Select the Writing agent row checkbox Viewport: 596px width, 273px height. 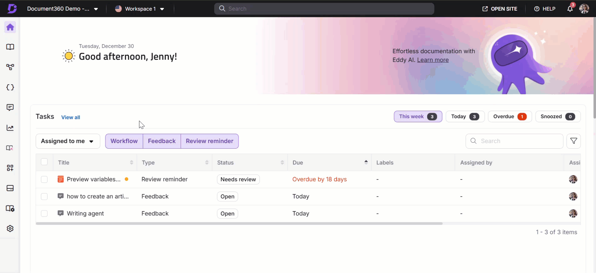(x=44, y=214)
